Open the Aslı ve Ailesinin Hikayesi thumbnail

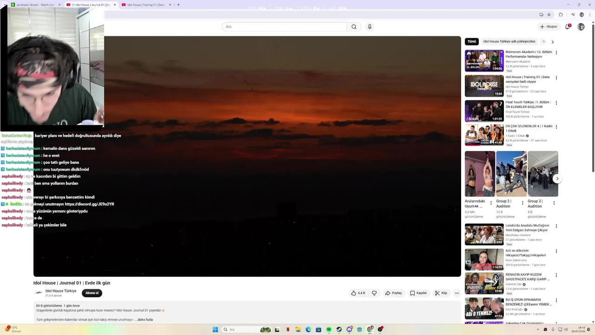pos(484,259)
